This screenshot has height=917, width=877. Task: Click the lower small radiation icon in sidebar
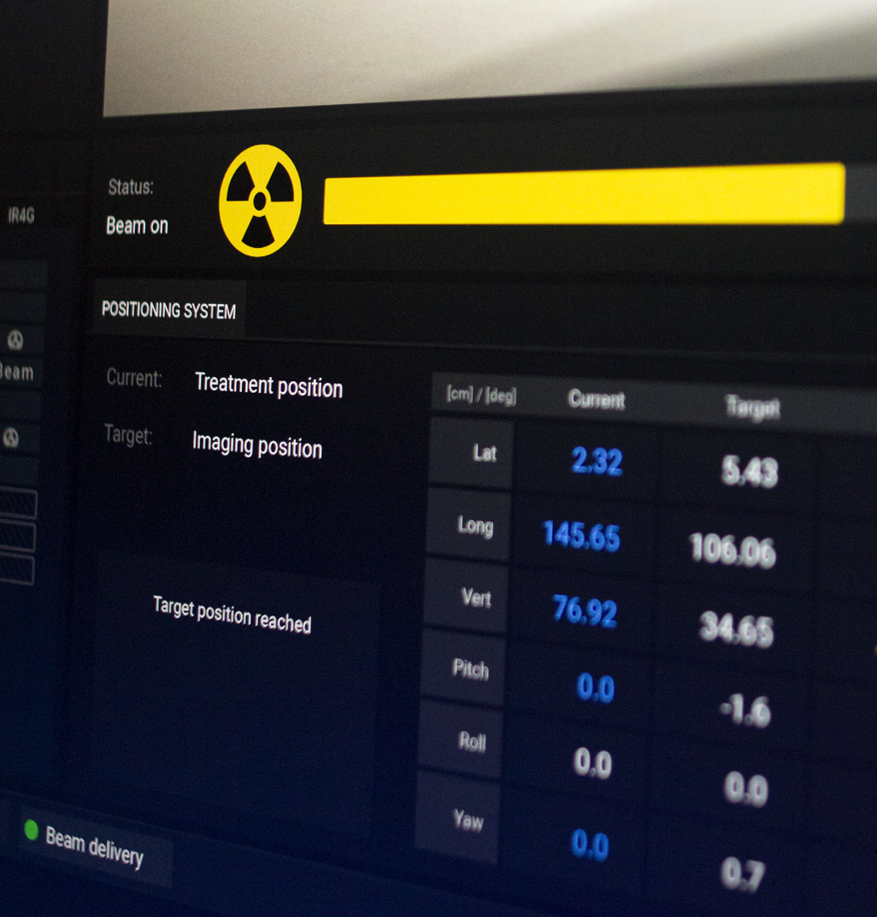(11, 437)
